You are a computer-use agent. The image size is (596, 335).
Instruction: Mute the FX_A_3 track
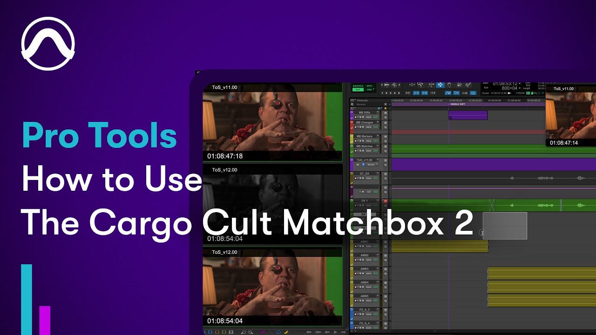tap(363, 314)
